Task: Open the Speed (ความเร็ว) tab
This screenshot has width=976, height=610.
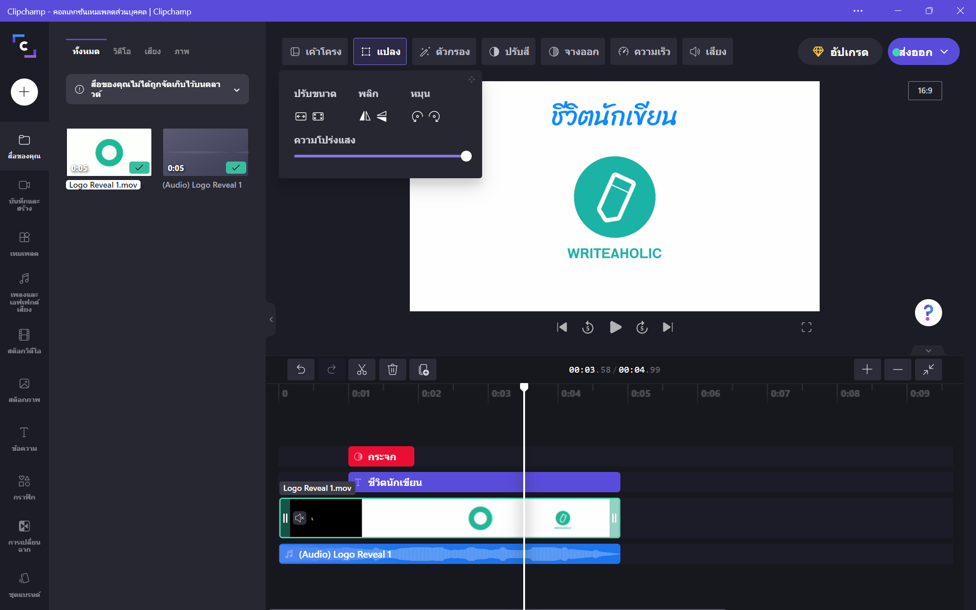Action: click(643, 51)
